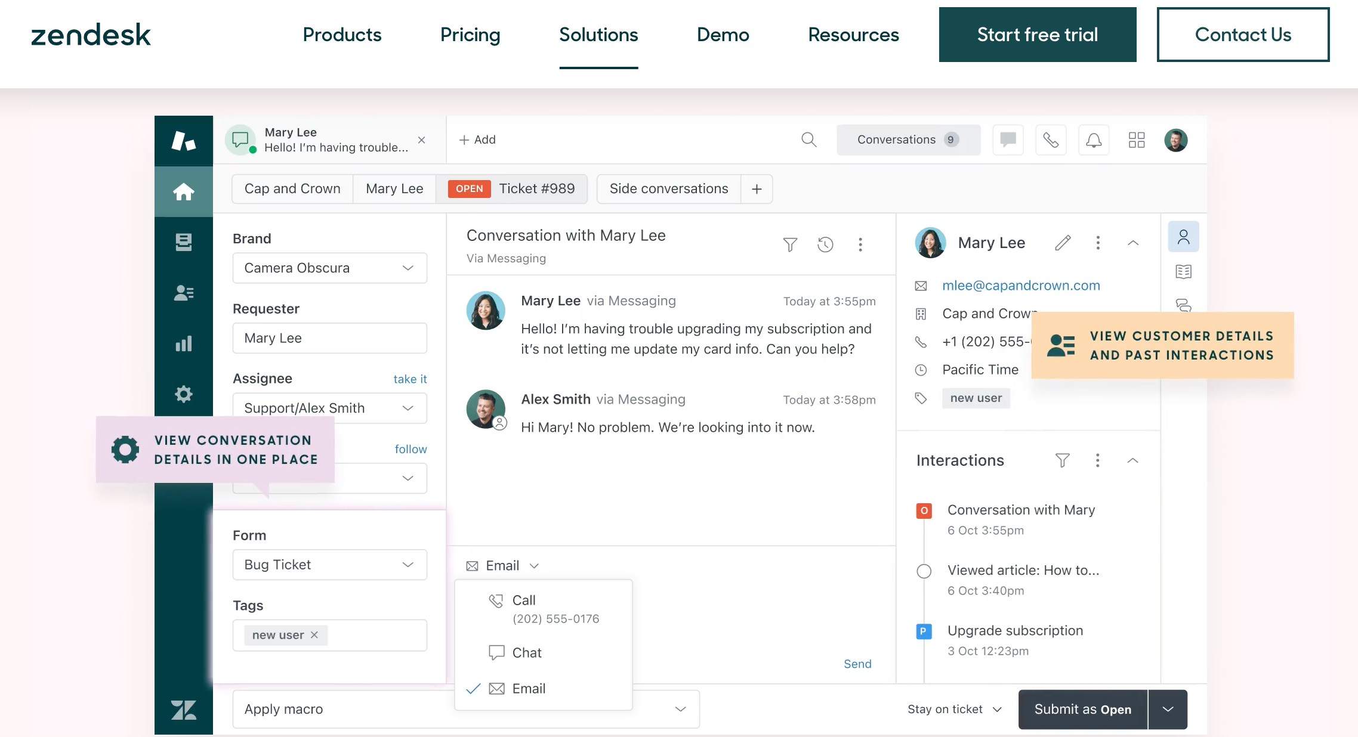Click the phone/call icon in top bar
This screenshot has height=737, width=1358.
click(x=1050, y=139)
